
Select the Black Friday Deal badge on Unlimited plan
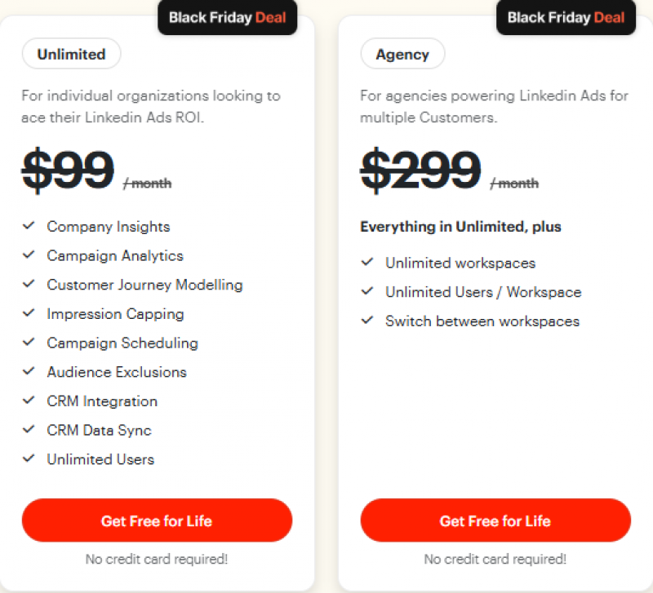[227, 17]
